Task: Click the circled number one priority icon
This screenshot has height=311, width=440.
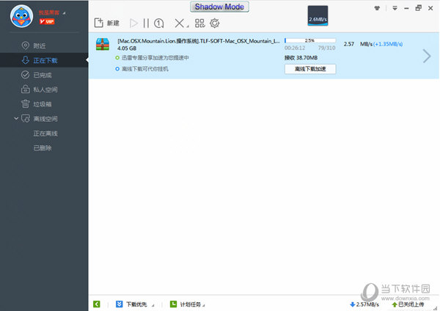Action: [x=159, y=23]
